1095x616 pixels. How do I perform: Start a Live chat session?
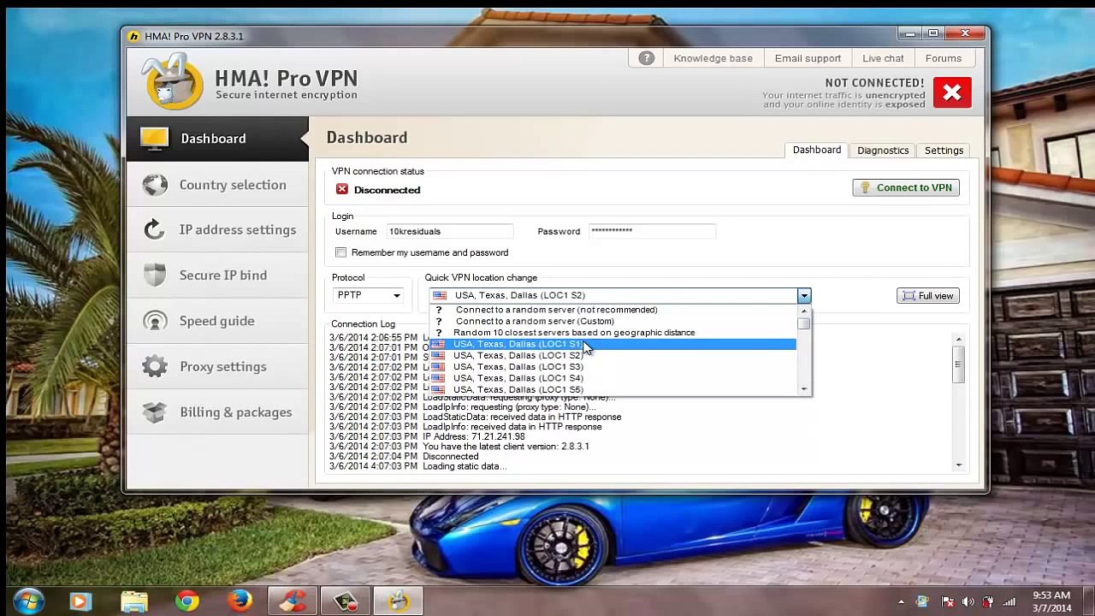(x=883, y=58)
